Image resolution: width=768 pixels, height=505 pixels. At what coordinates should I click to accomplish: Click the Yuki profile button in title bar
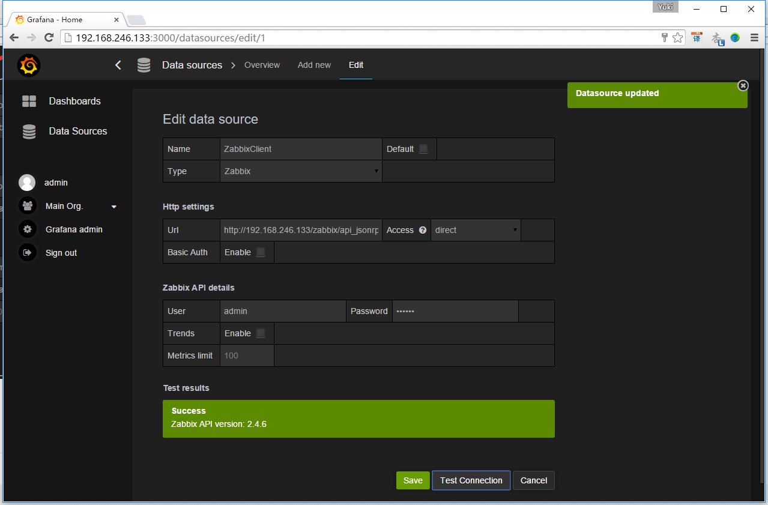pyautogui.click(x=666, y=7)
